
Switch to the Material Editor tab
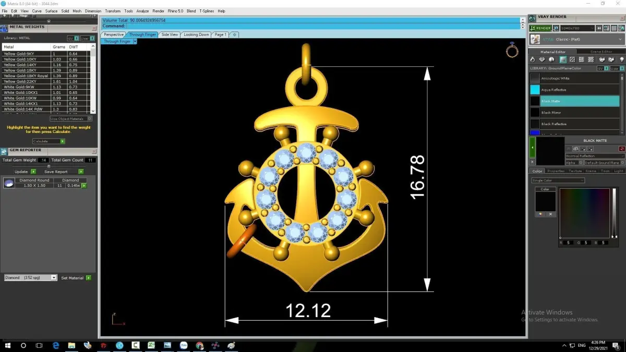click(553, 52)
